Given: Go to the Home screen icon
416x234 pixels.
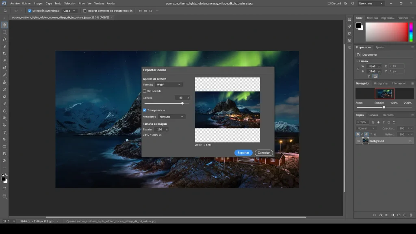Looking at the screenshot, I should [x=5, y=11].
